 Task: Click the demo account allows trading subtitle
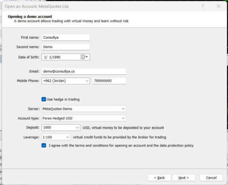point(71,21)
